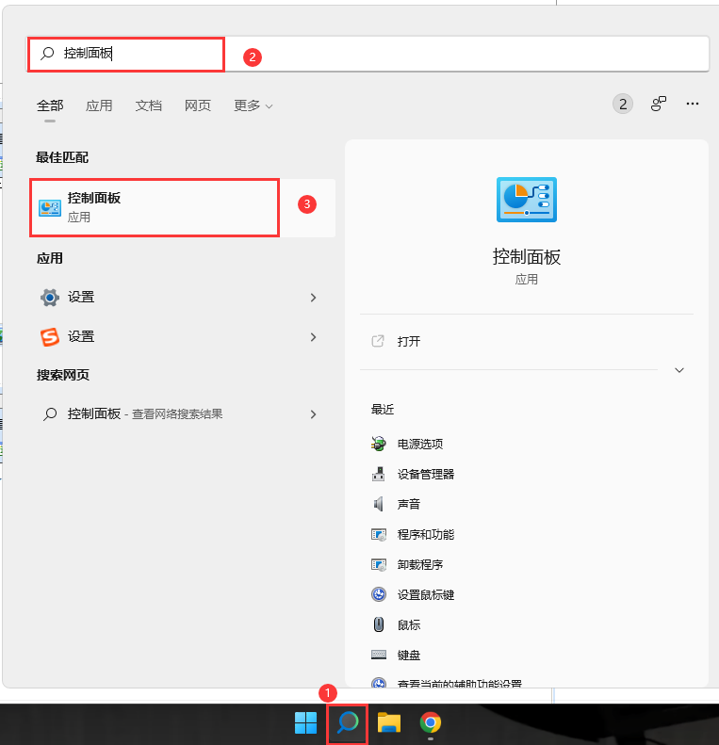Screen dimensions: 719x745
Task: Open File Explorer from the taskbar
Action: (x=389, y=722)
